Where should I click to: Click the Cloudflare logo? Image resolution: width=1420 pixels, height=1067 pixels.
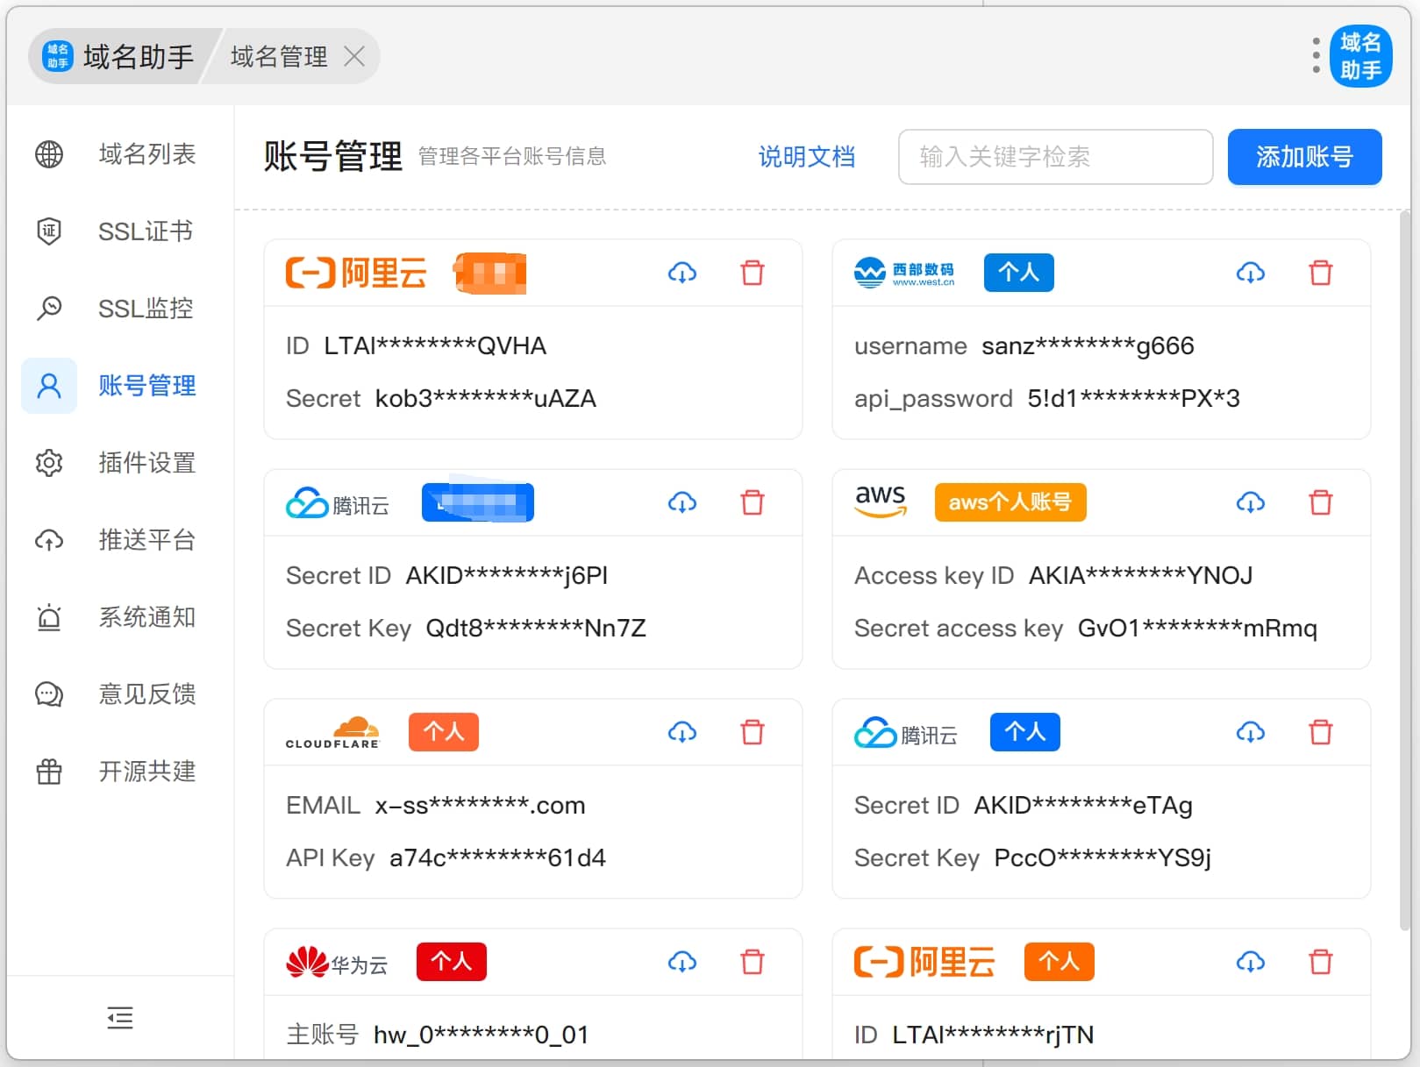click(x=332, y=732)
